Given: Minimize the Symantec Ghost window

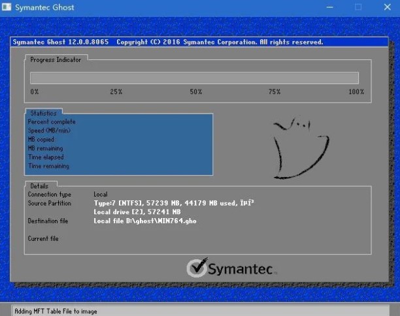Looking at the screenshot, I should tap(326, 7).
